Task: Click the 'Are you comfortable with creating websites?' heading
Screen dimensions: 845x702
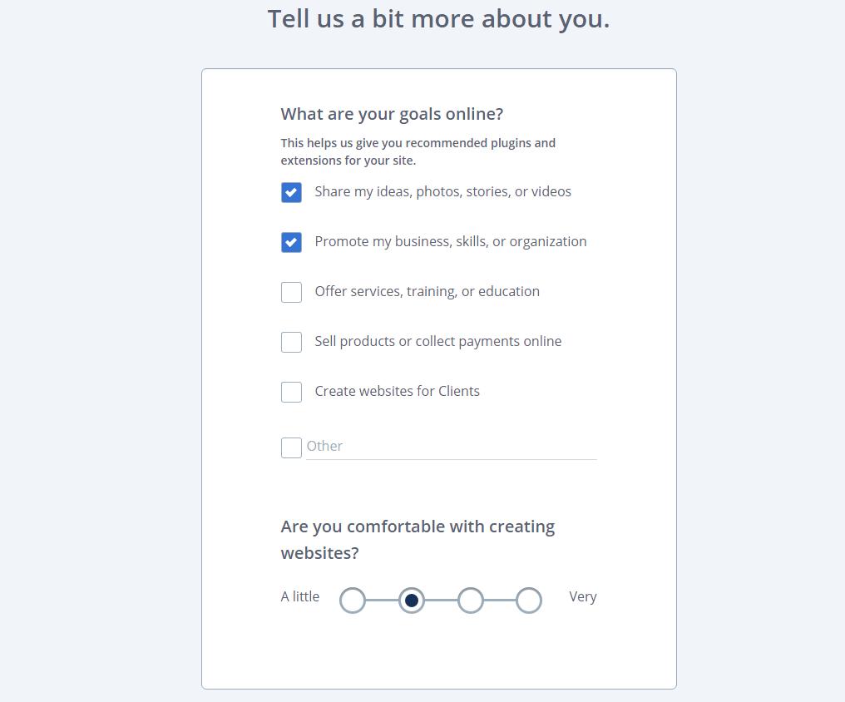Action: 418,539
